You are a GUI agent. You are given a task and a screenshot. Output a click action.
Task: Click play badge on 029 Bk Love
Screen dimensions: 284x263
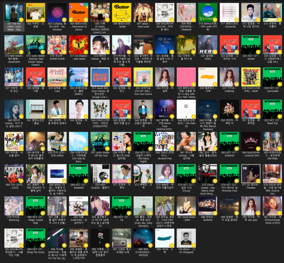coord(64,84)
